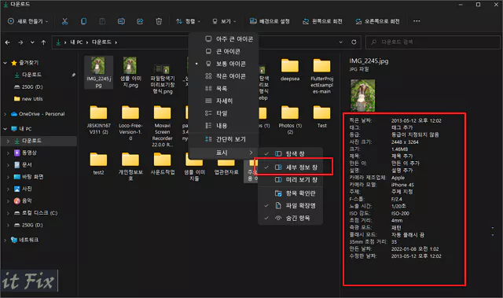Click 태그 추가 in details pane
This screenshot has width=503, height=298.
pos(402,127)
